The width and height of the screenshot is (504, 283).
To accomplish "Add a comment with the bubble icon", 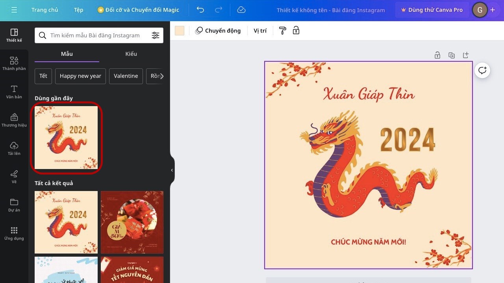I will click(482, 70).
